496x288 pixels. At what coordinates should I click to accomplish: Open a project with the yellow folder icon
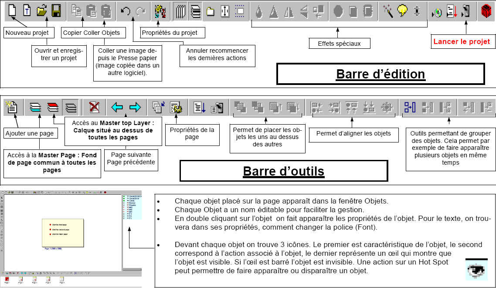coord(41,11)
